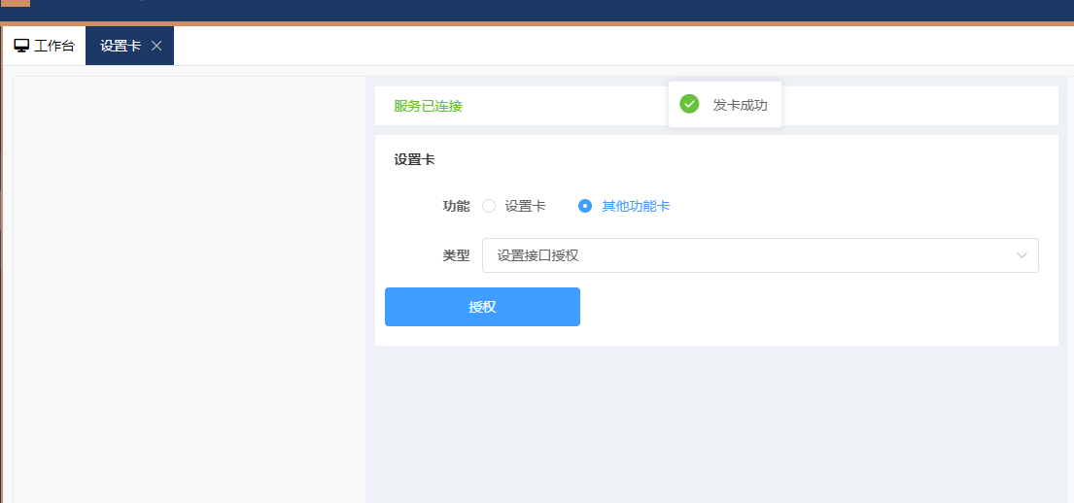Click the dropdown chevron arrow in 类型 field

point(1022,255)
